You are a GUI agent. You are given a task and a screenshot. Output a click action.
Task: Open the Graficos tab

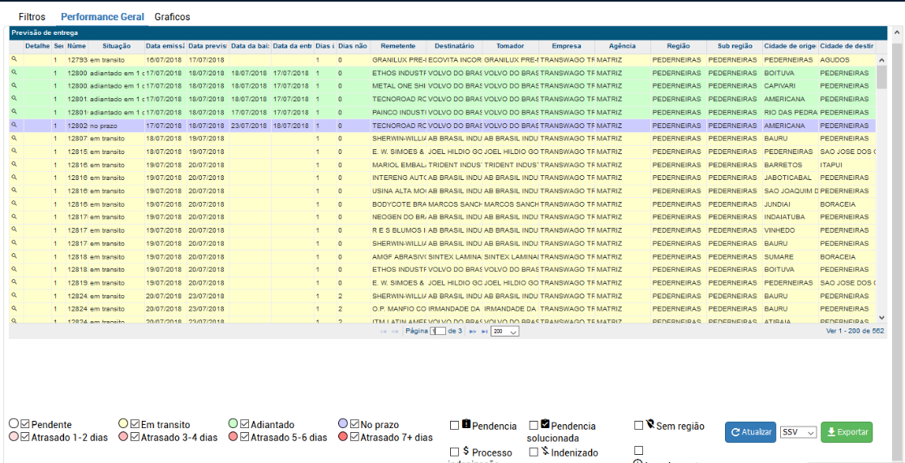point(173,17)
